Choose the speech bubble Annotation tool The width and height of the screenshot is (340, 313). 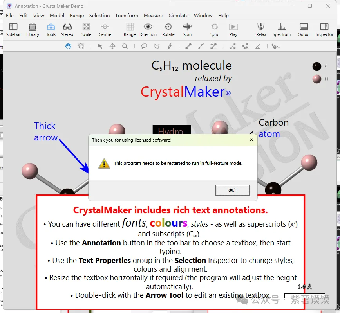click(144, 46)
